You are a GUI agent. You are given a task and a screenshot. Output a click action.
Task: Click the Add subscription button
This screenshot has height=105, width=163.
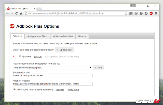pyautogui.click(x=98, y=68)
